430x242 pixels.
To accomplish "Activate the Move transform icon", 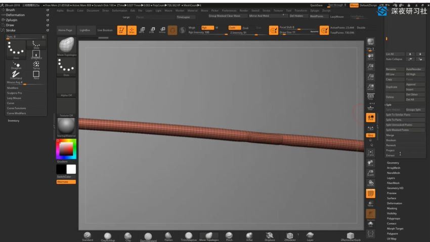I will (142, 30).
